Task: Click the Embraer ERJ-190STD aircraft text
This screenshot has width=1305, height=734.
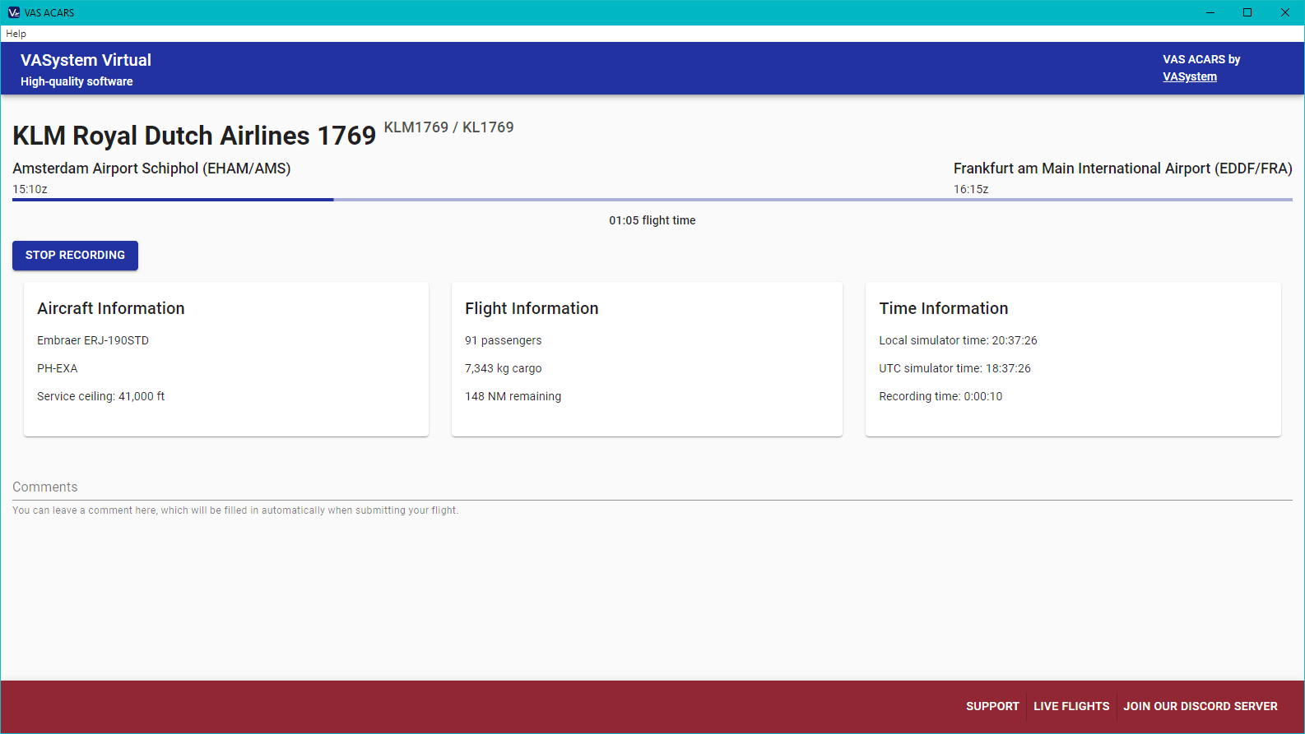Action: (x=93, y=340)
